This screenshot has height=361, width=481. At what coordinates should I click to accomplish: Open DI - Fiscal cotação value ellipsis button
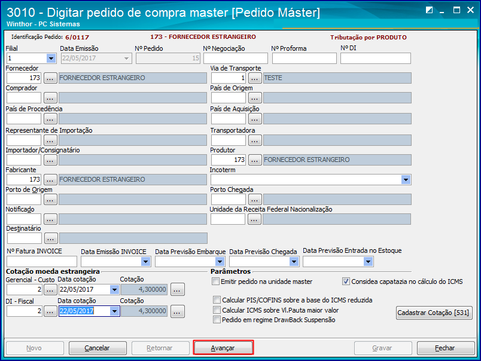point(178,311)
